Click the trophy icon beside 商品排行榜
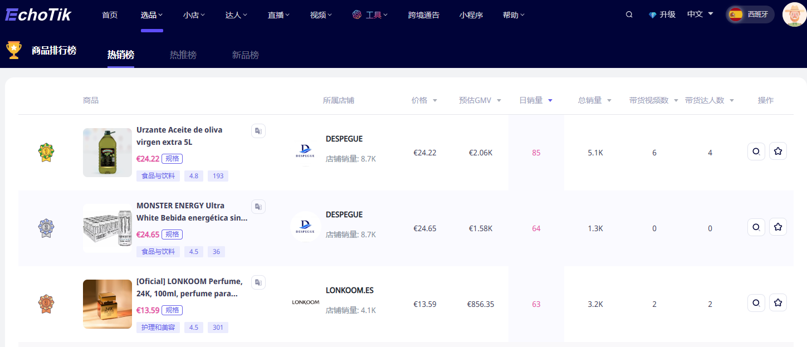 click(x=14, y=50)
